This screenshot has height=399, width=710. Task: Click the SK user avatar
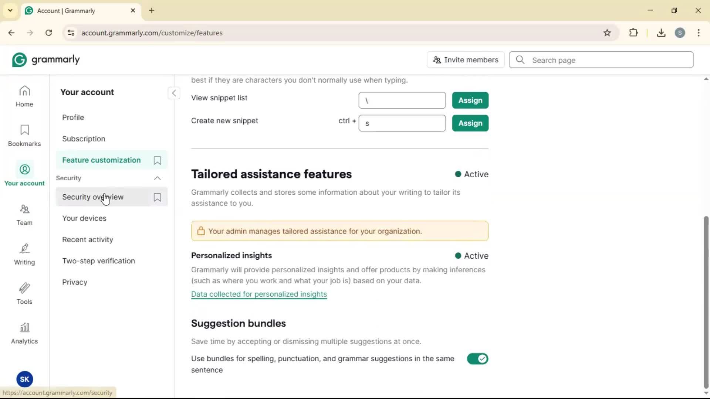click(24, 379)
